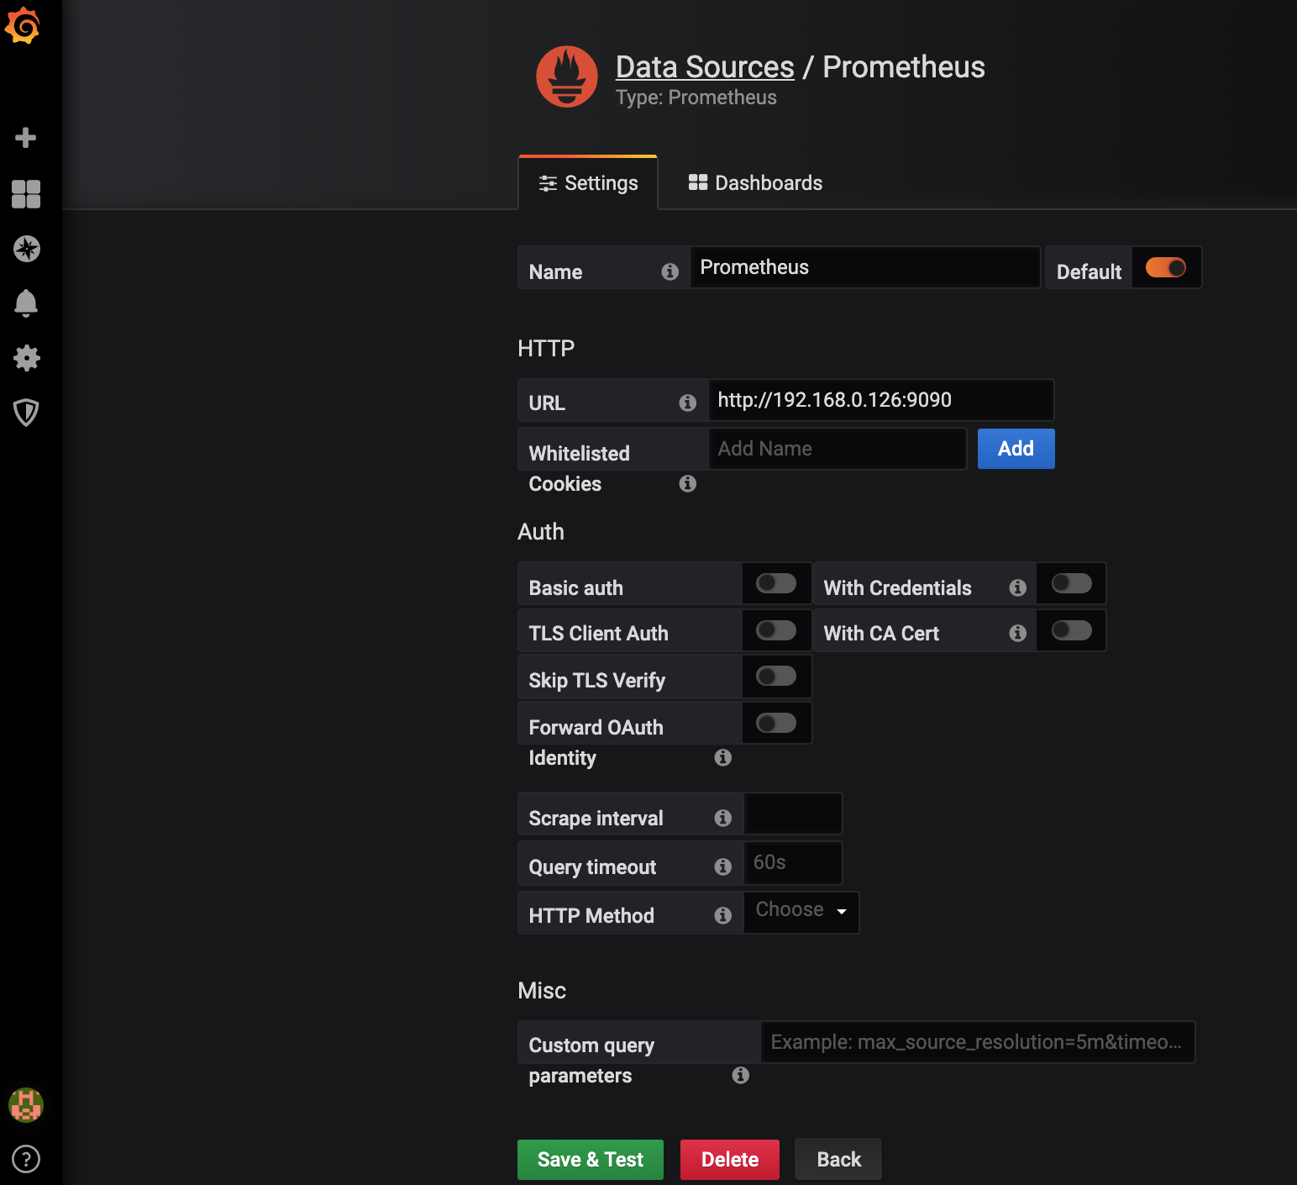Open the Configuration gear icon

pyautogui.click(x=27, y=358)
